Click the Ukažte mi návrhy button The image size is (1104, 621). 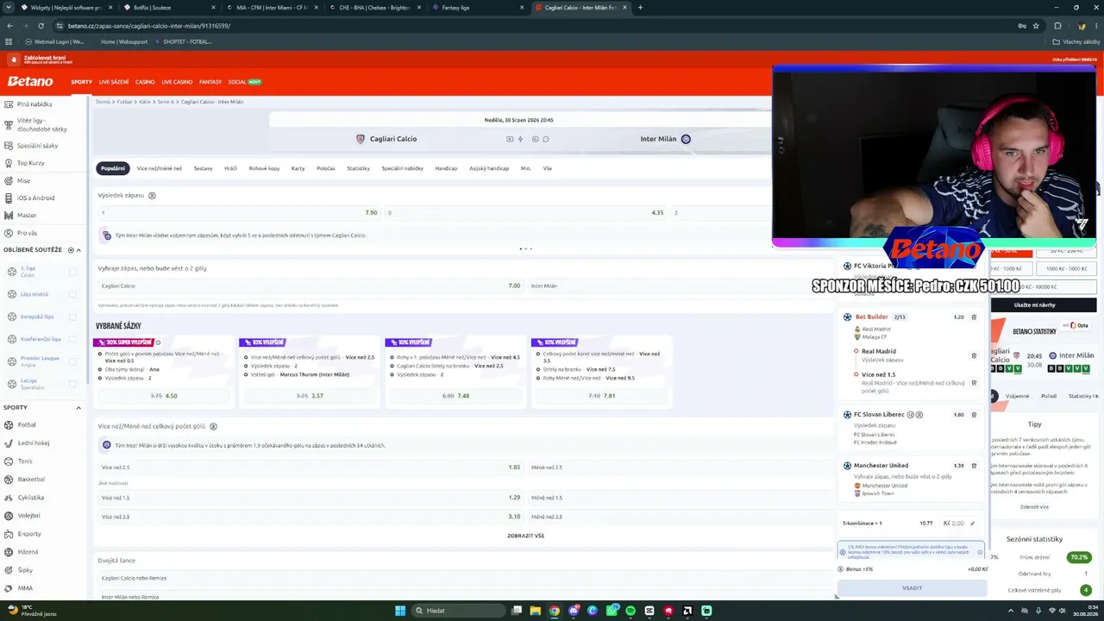coord(1035,304)
